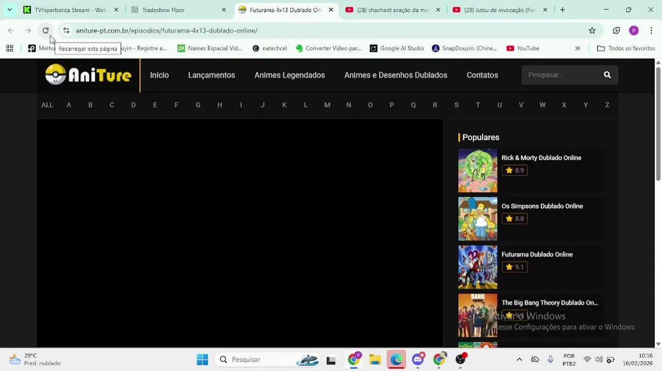This screenshot has height=371, width=662.
Task: Switch to Tradeshow Floor tab
Action: coord(178,10)
